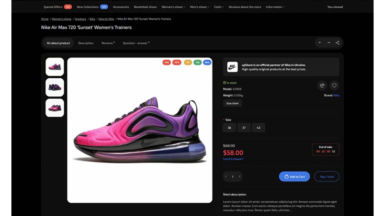
Task: Click the previous product arrow icon
Action: (320, 43)
